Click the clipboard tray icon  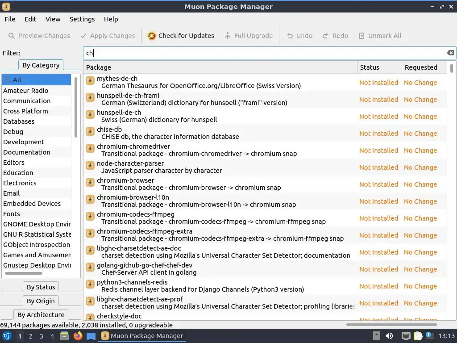click(418, 336)
